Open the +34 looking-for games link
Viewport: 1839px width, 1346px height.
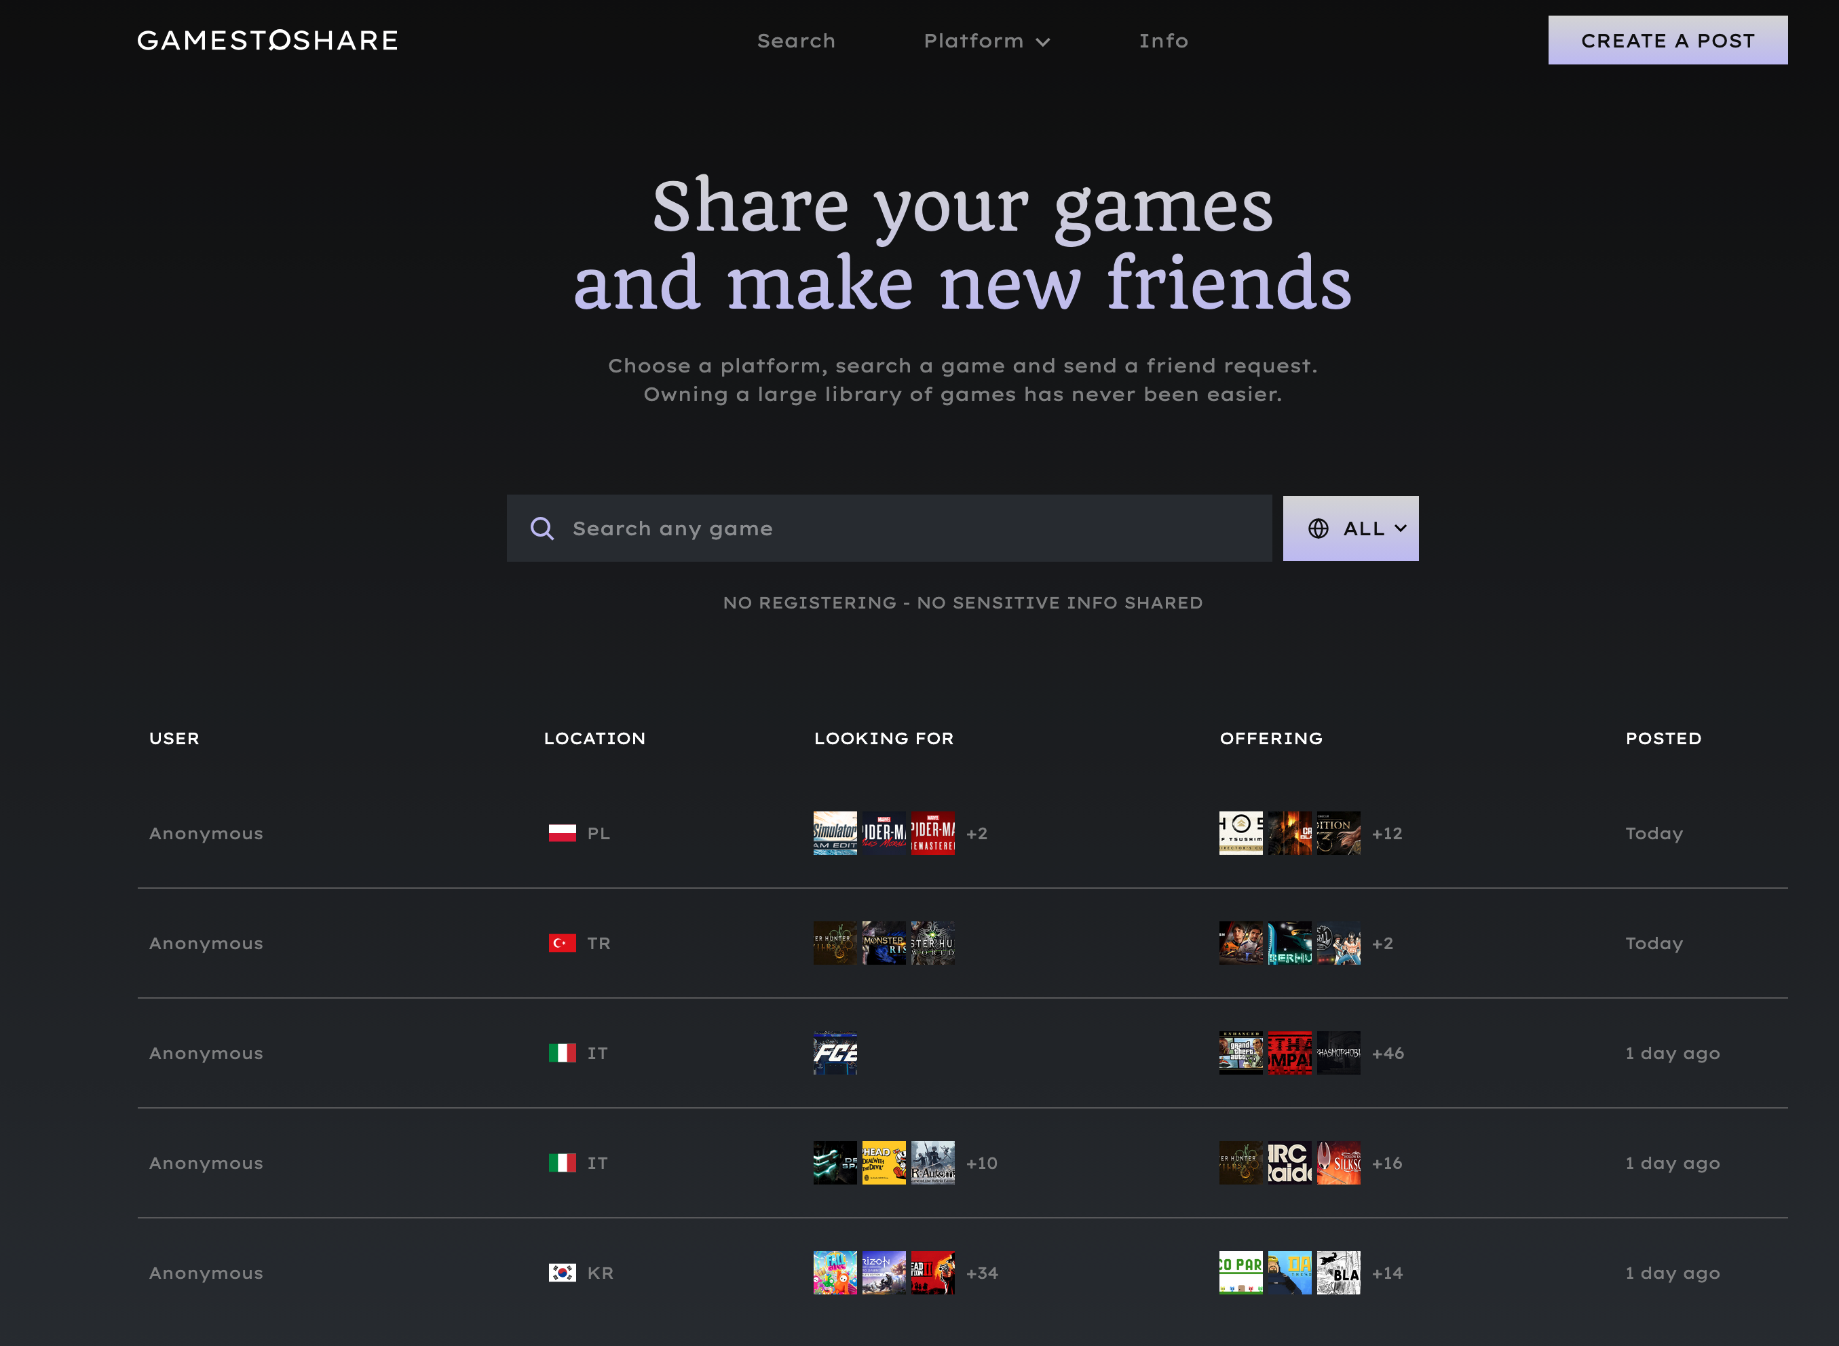pos(982,1273)
